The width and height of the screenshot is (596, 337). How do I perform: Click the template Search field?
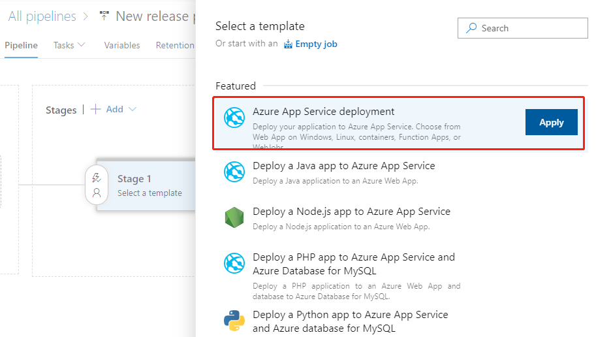pos(523,28)
